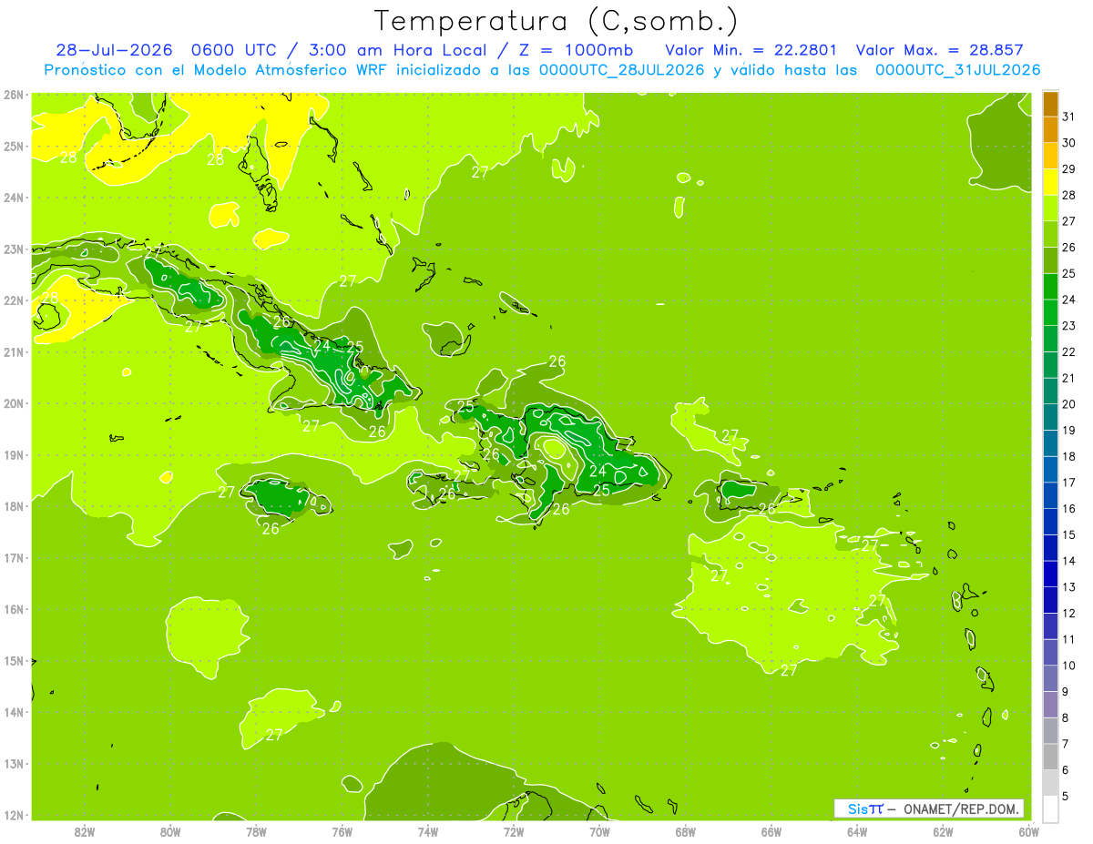The width and height of the screenshot is (1093, 844).
Task: Click the color bar label "14"
Action: pyautogui.click(x=1068, y=561)
